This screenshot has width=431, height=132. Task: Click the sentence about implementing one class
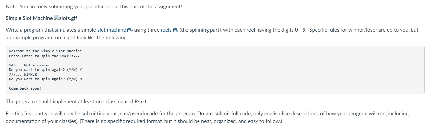(77, 102)
